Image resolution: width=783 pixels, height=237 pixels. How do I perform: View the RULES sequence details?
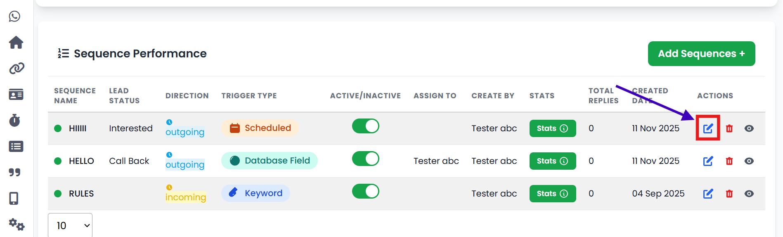(749, 194)
